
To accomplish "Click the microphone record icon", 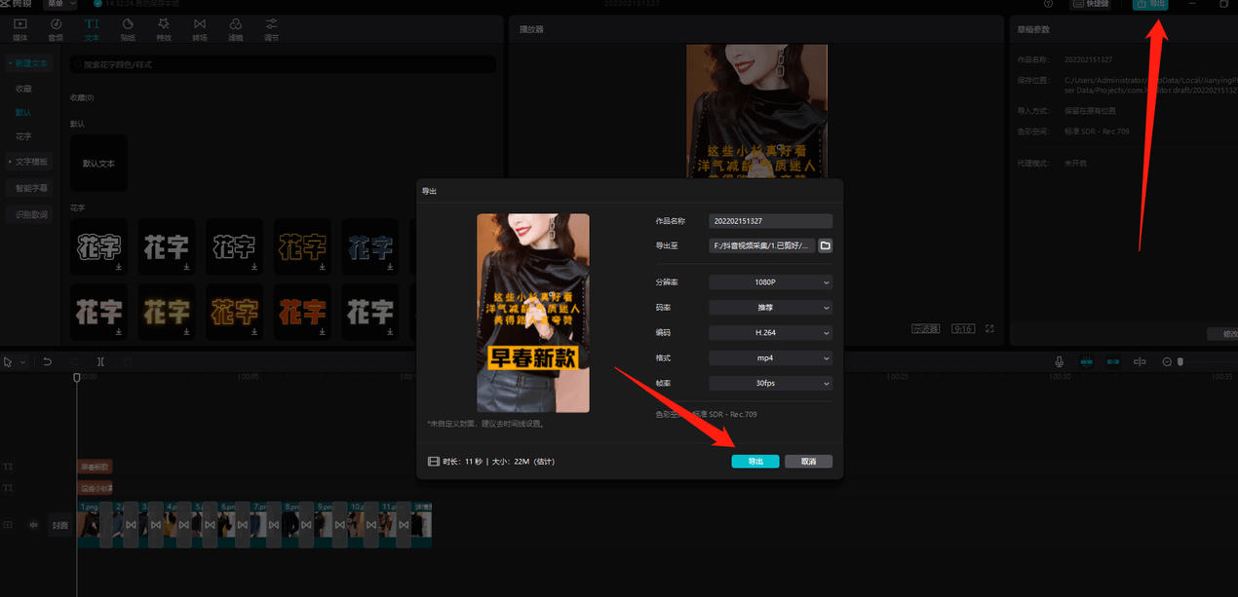I will coord(1059,362).
